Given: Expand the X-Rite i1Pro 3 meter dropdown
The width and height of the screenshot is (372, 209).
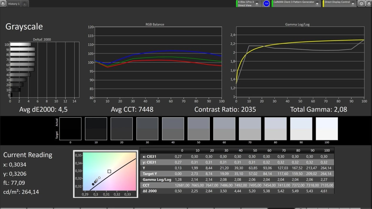Looking at the screenshot, I should 257,4.
